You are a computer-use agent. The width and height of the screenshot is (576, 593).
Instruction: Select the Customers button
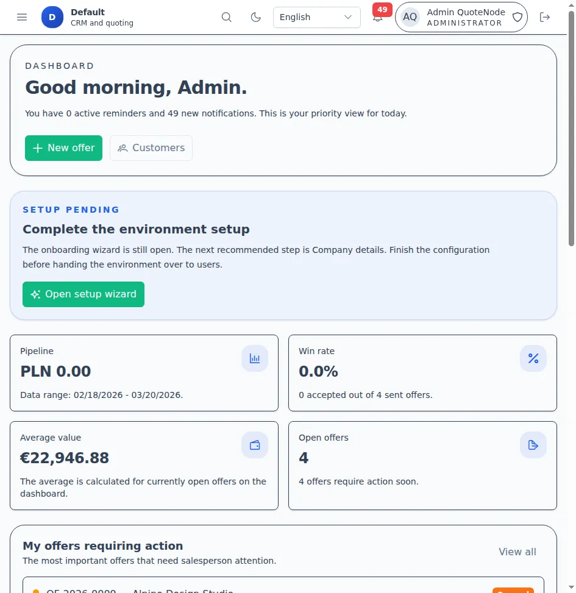[151, 147]
